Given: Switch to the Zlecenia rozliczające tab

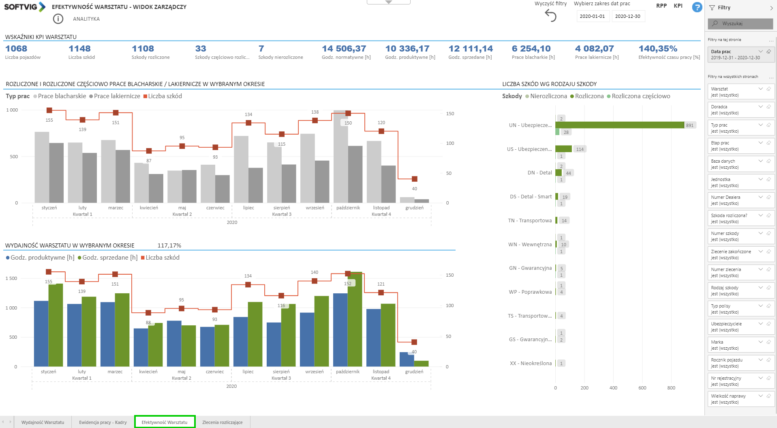Looking at the screenshot, I should point(222,422).
